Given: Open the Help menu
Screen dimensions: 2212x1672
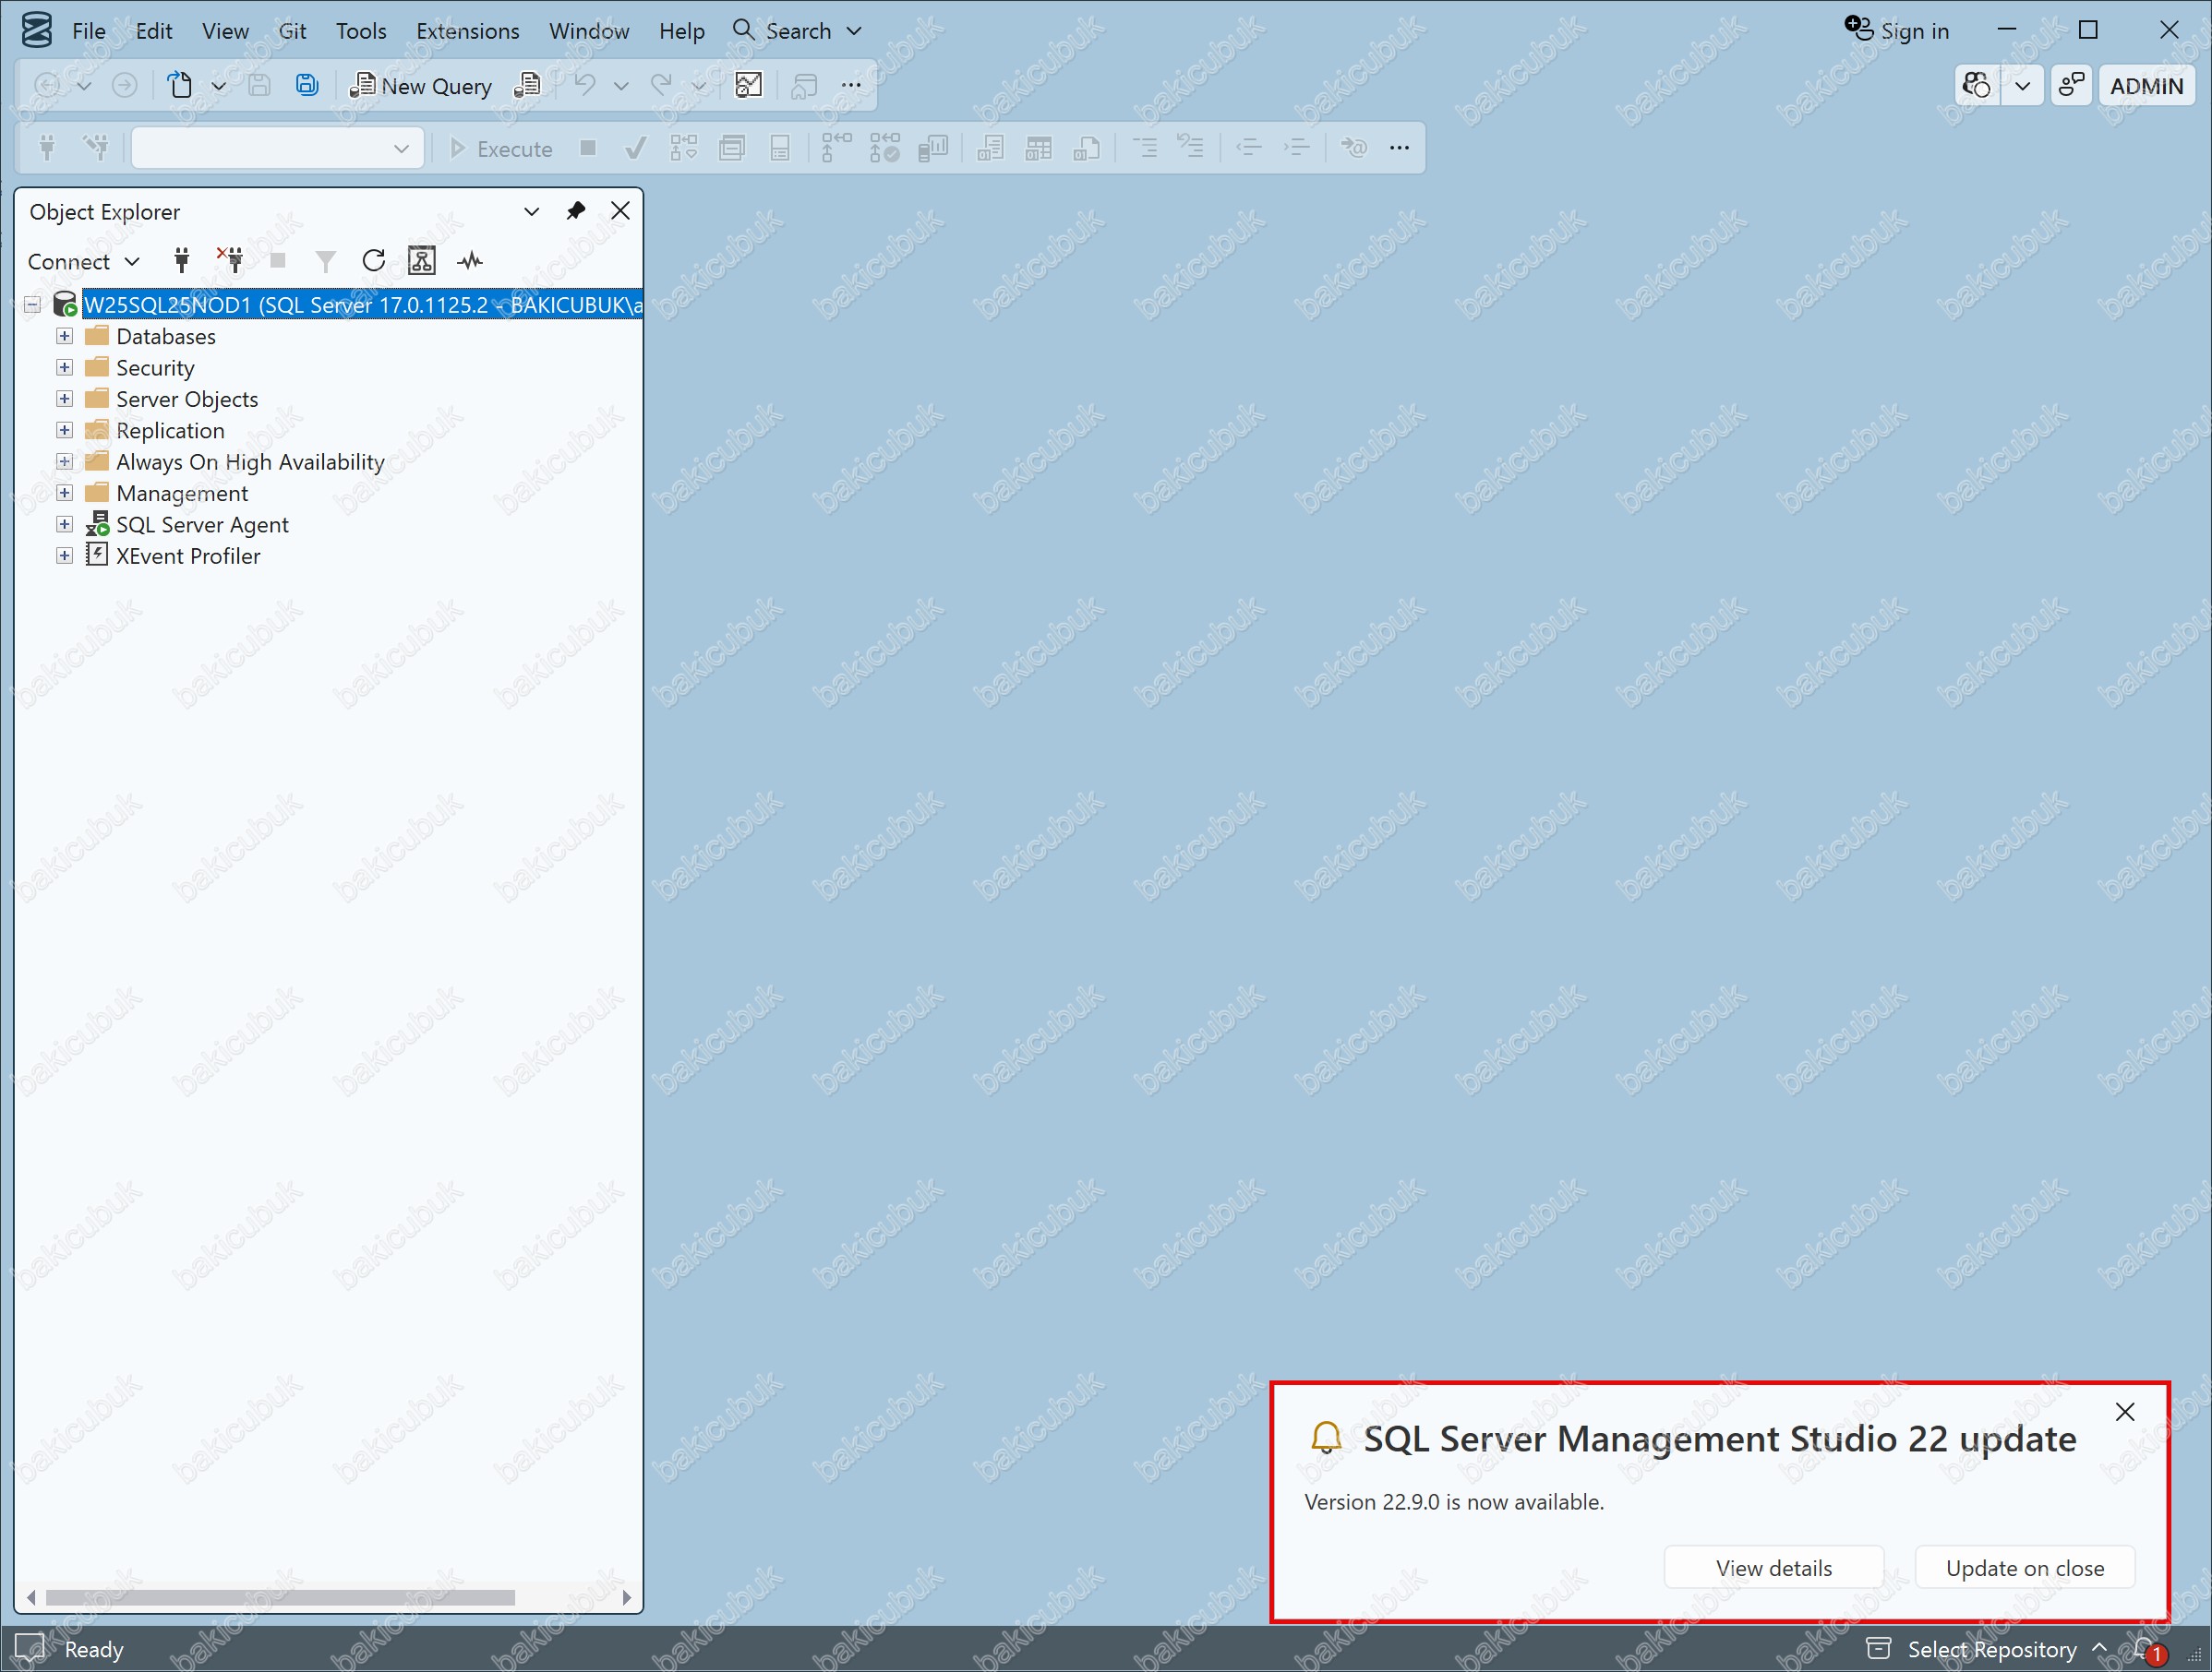Looking at the screenshot, I should tap(682, 31).
